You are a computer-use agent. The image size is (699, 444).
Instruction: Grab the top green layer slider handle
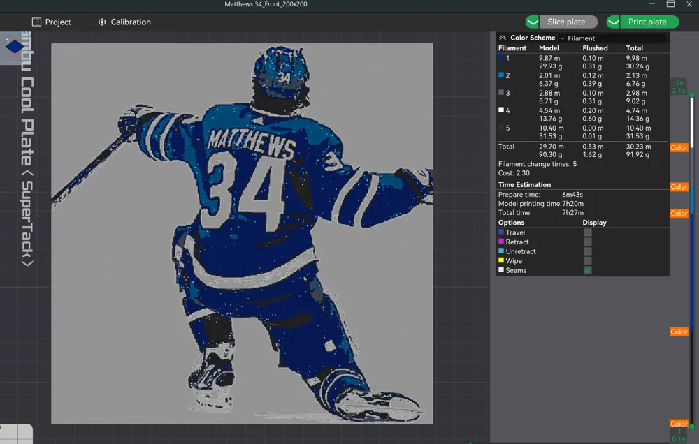[x=692, y=96]
